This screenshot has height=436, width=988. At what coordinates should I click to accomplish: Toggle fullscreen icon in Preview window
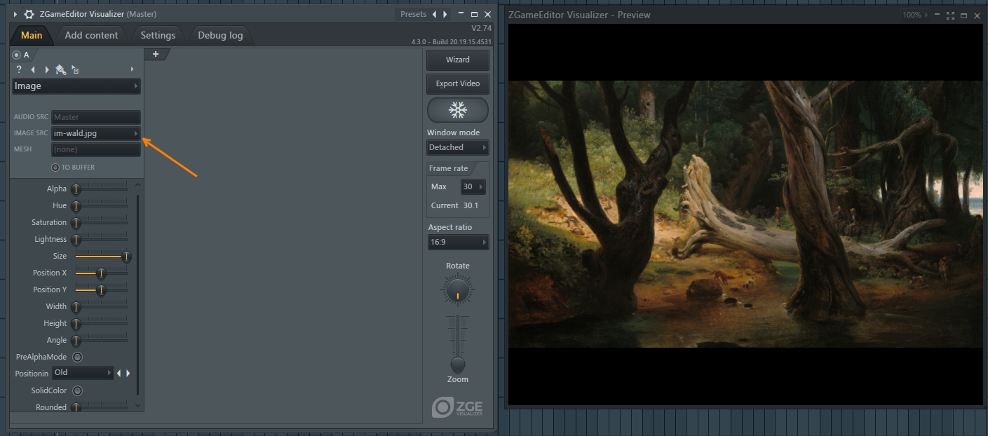[x=951, y=15]
